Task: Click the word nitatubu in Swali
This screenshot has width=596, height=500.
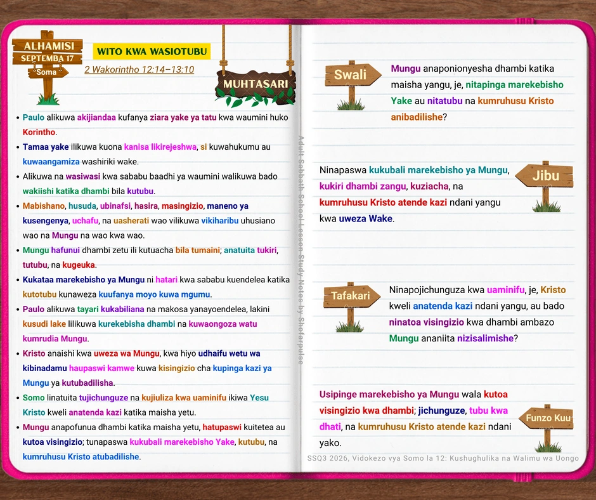Action: 444,101
